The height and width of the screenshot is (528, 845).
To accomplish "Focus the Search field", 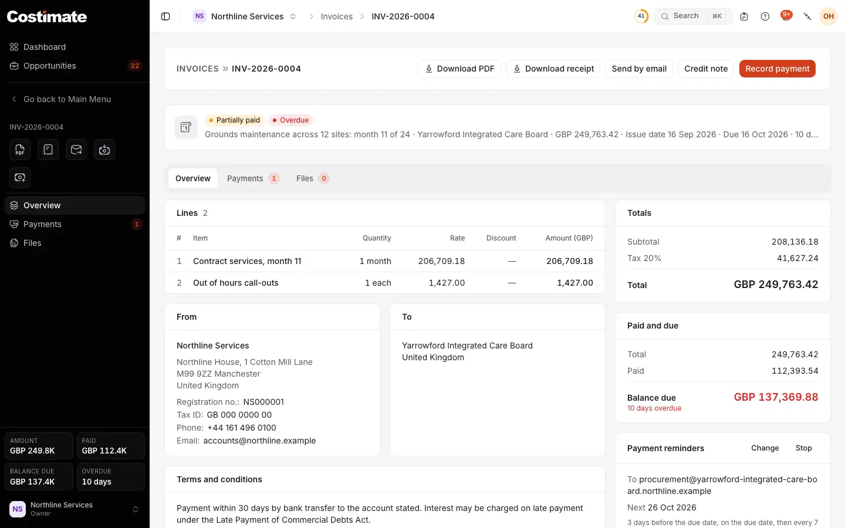I will coord(693,16).
